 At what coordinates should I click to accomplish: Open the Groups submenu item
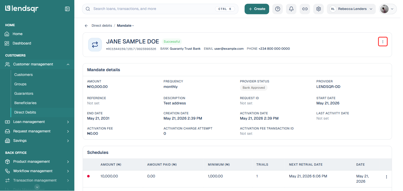pyautogui.click(x=20, y=84)
